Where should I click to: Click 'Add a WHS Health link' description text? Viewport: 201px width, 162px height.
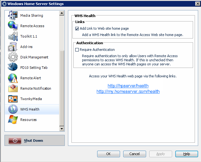[x=132, y=35]
